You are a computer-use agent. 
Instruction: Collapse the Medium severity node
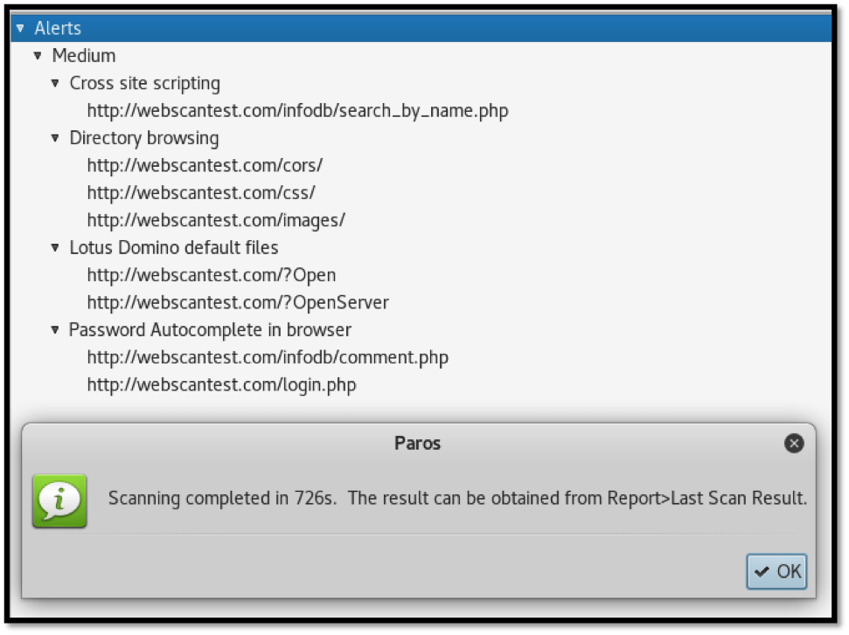click(x=38, y=56)
